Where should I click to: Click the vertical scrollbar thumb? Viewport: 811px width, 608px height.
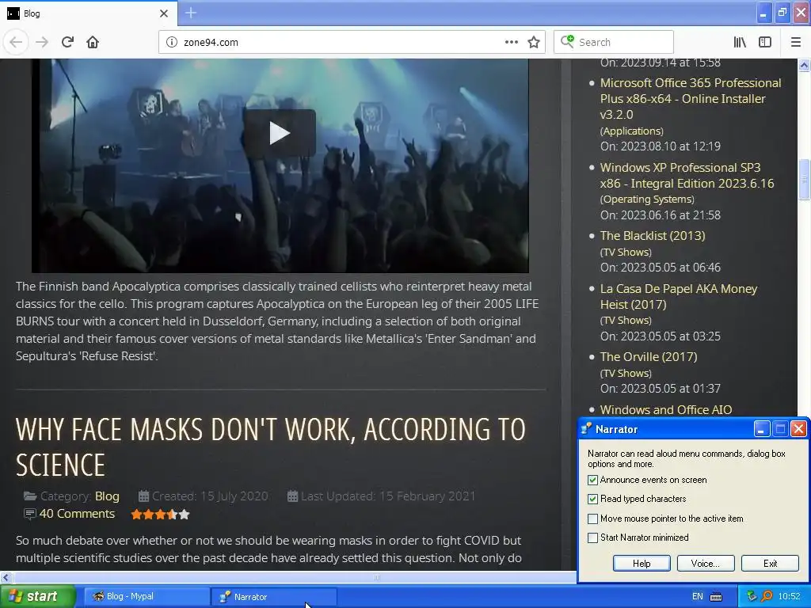pyautogui.click(x=805, y=180)
